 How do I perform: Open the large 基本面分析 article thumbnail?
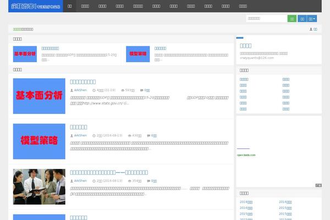click(39, 96)
